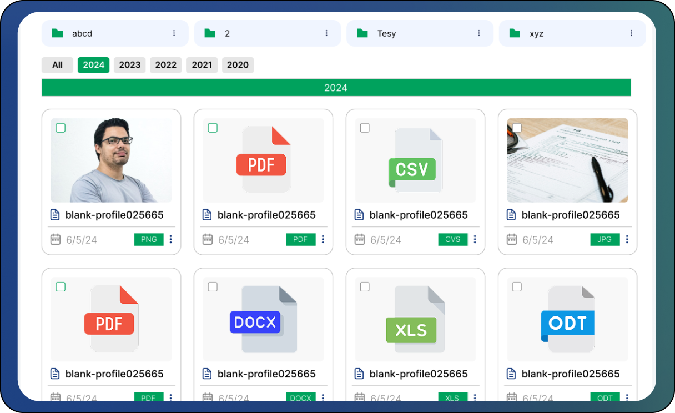Open options menu for folder 2
Viewport: 675px width, 413px height.
point(326,33)
